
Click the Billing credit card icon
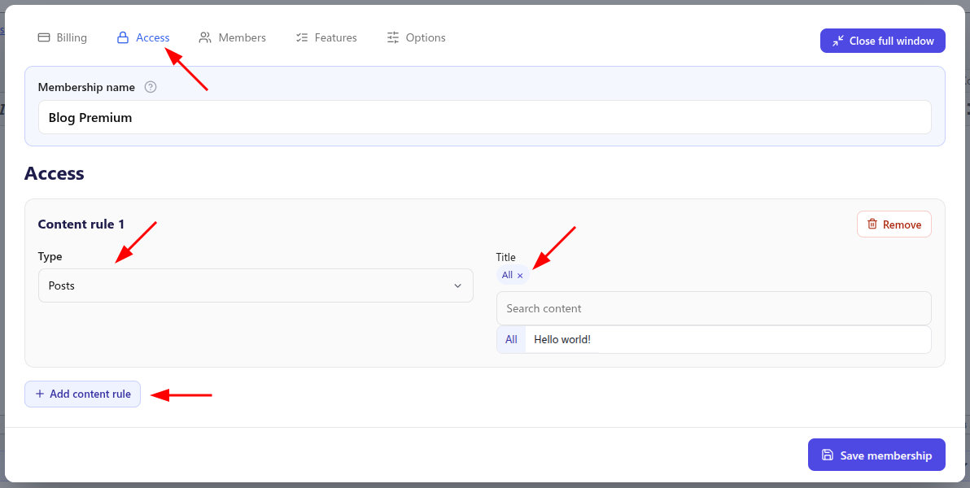(x=44, y=37)
